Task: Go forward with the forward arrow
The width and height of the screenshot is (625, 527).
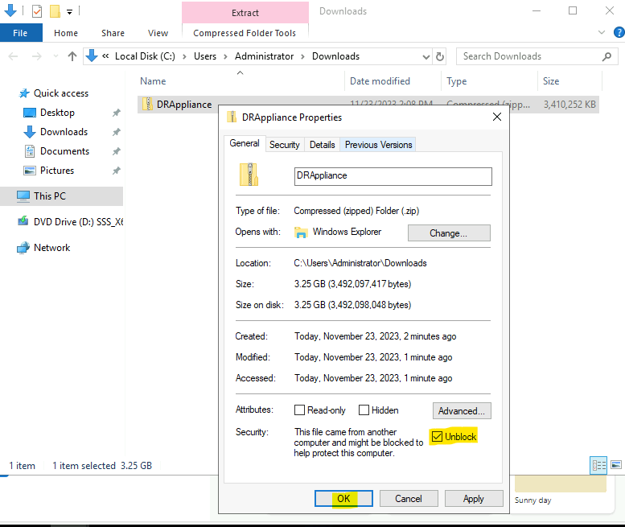Action: pos(37,56)
